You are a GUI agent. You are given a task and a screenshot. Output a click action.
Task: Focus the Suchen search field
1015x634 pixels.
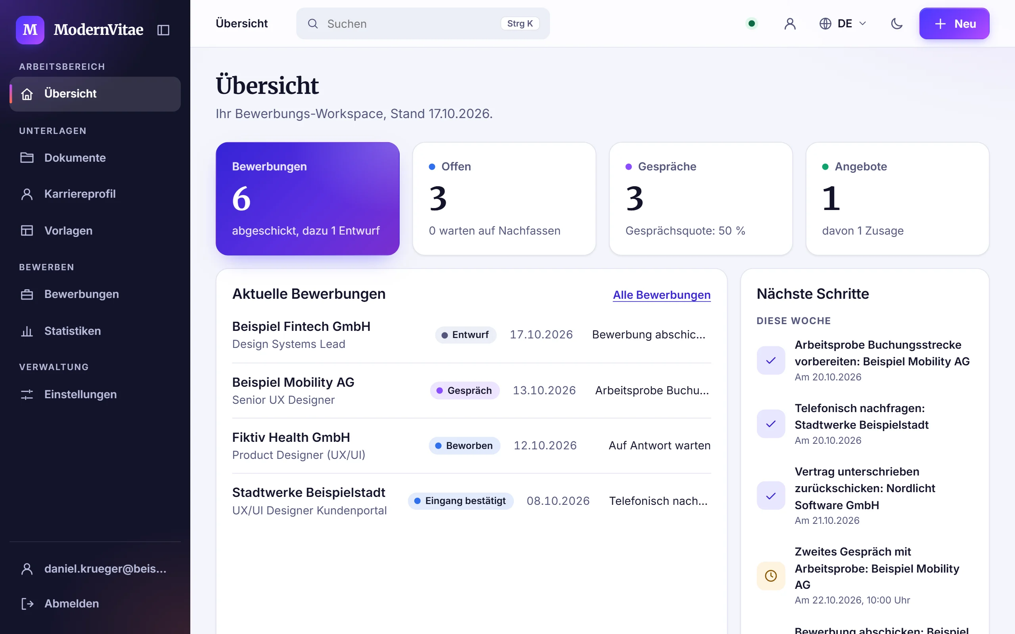pos(423,23)
